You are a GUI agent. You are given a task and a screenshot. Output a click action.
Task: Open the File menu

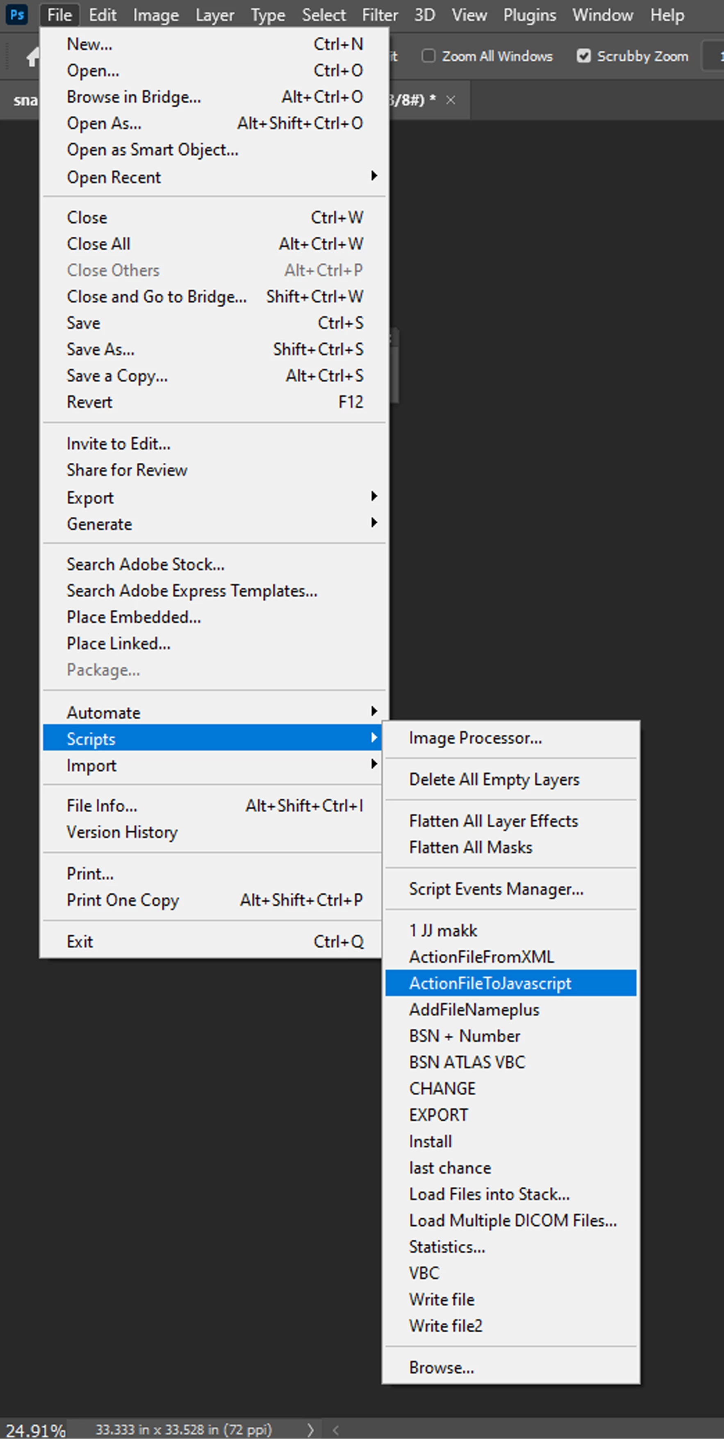(60, 14)
